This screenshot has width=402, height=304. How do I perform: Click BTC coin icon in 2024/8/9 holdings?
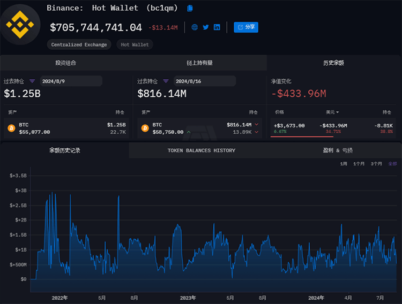click(x=11, y=128)
